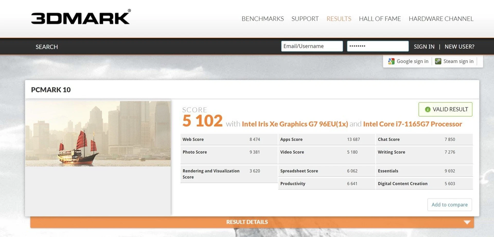Click the 3DMARK logo
This screenshot has width=494, height=237.
pyautogui.click(x=81, y=17)
